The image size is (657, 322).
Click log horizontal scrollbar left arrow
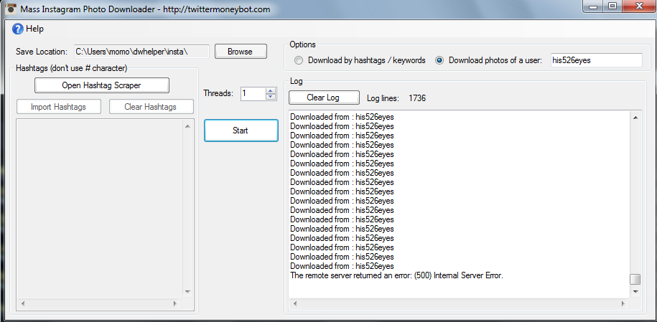pos(294,303)
